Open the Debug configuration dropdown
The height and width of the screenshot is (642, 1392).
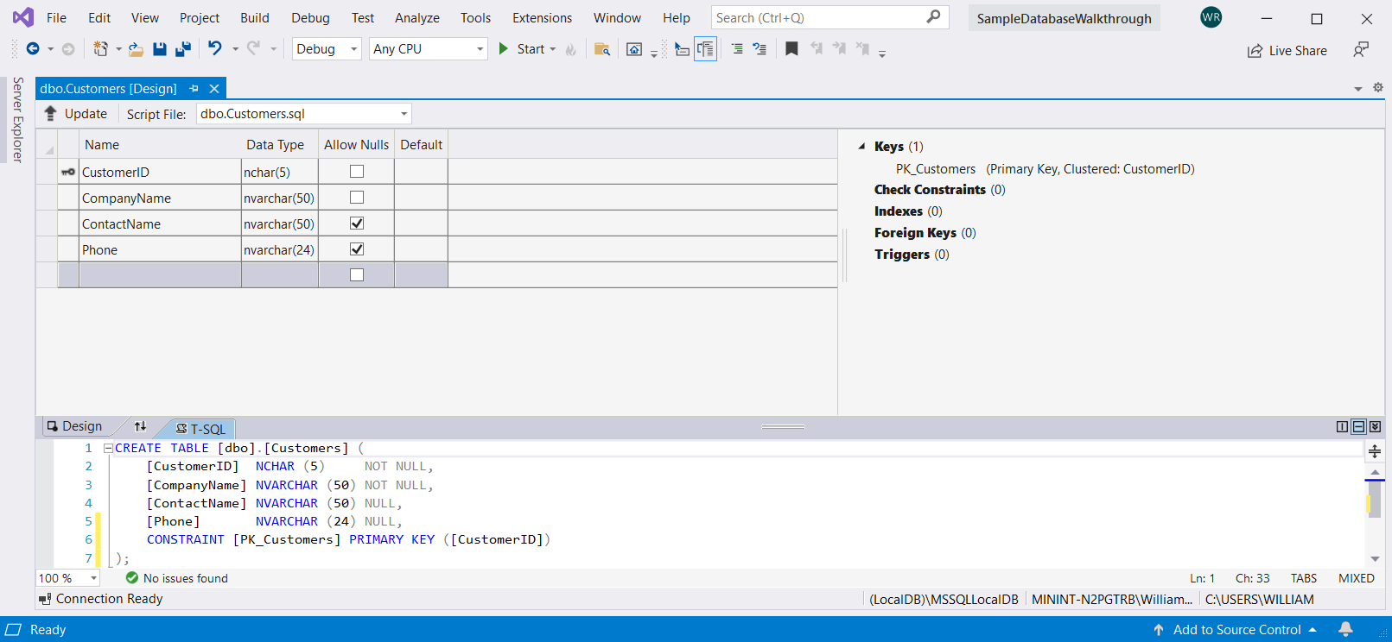(327, 49)
